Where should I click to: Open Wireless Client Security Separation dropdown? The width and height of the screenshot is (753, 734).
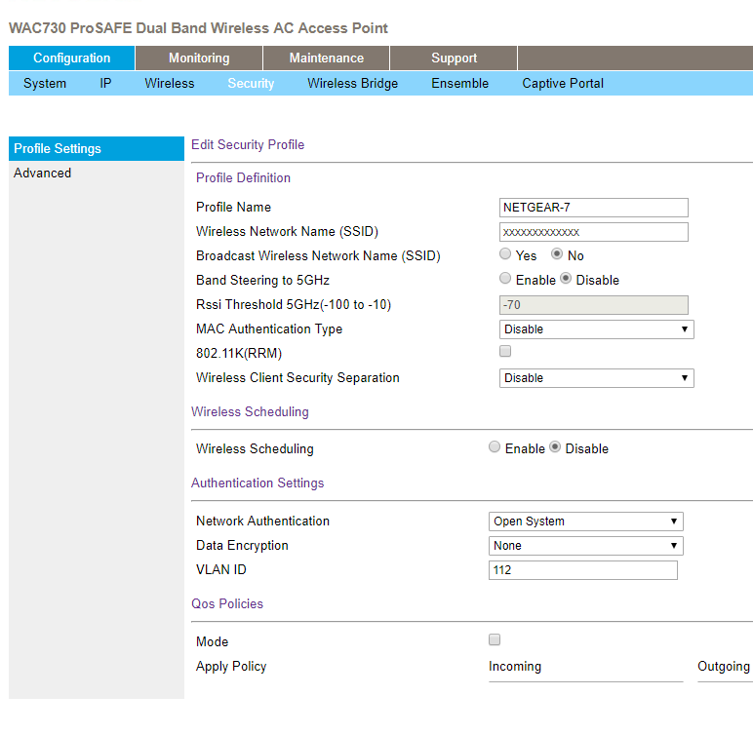click(x=596, y=378)
